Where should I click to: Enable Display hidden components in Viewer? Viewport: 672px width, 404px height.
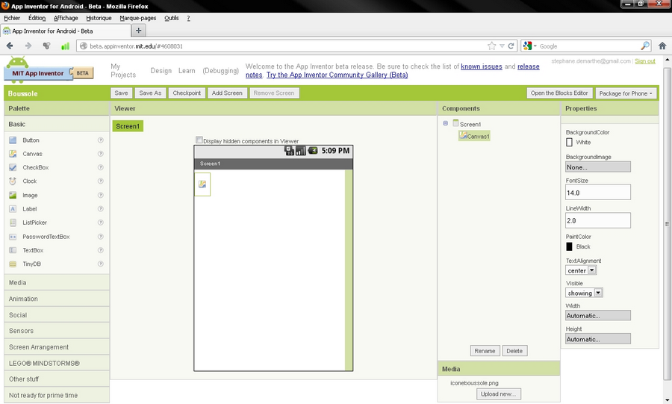point(199,140)
